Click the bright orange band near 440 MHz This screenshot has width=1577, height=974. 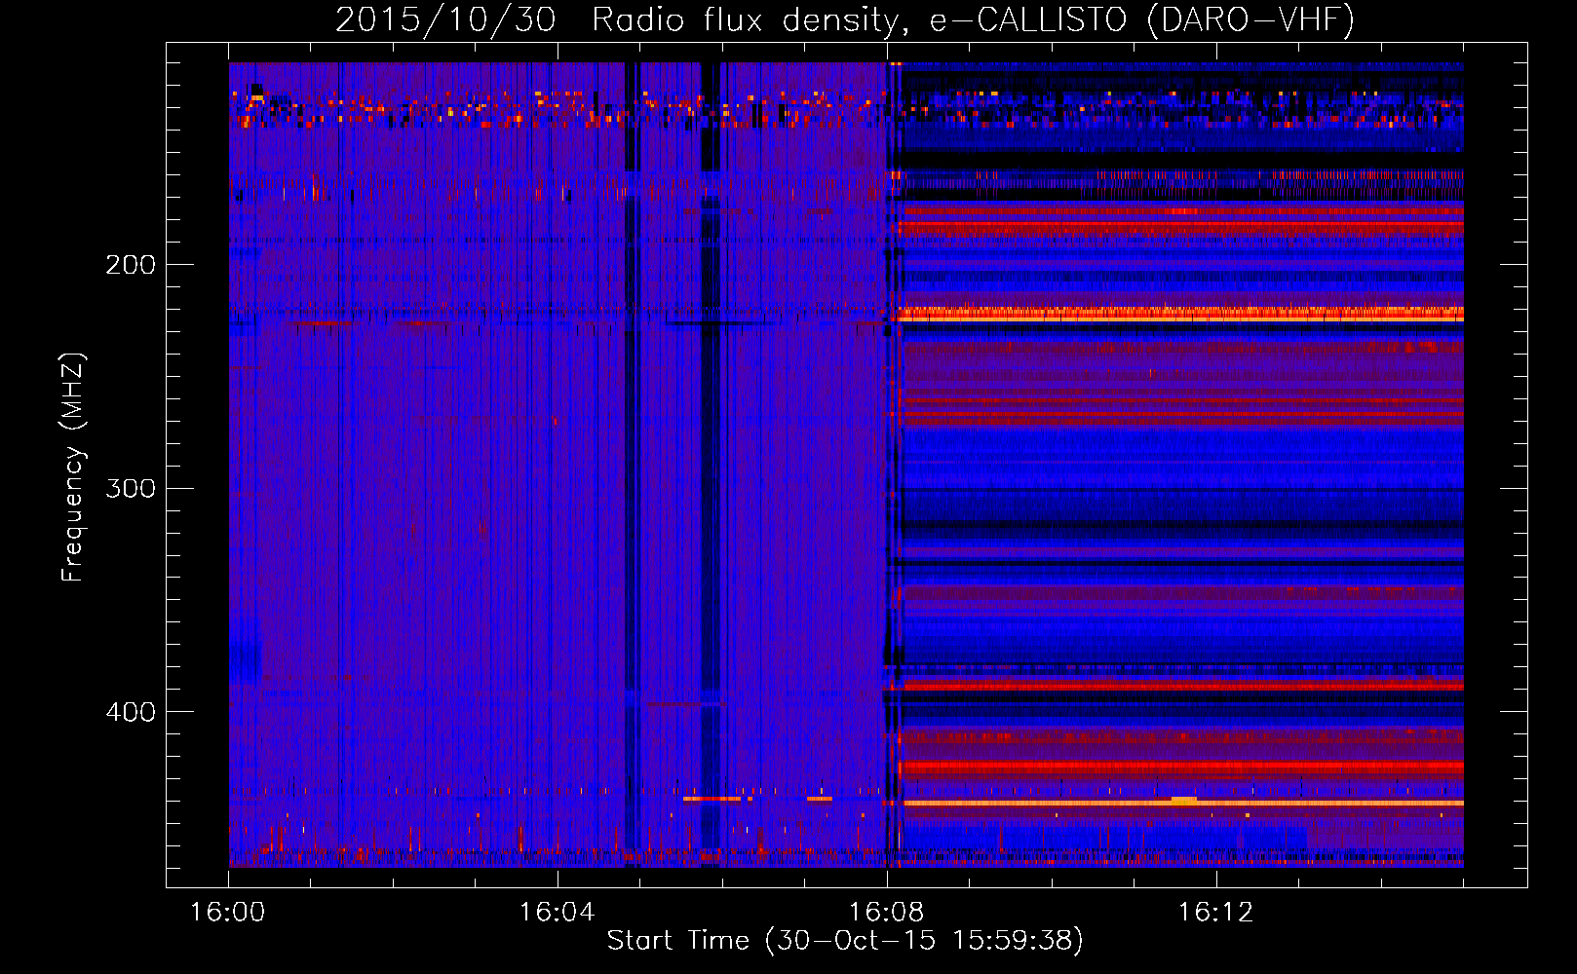tap(1183, 803)
